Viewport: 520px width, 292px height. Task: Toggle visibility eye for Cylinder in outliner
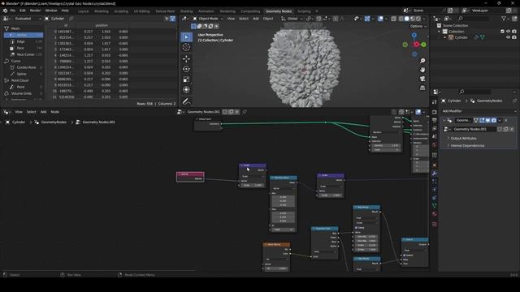[508, 37]
